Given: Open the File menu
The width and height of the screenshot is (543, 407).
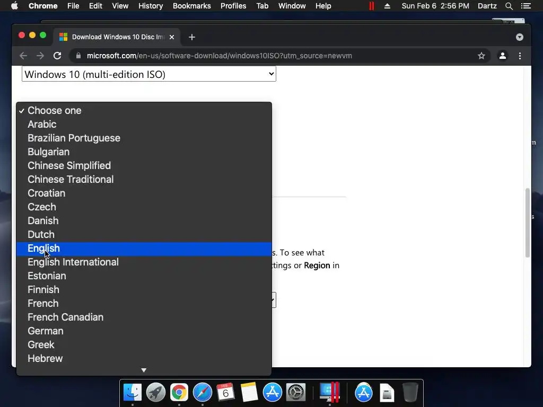Looking at the screenshot, I should 73,6.
